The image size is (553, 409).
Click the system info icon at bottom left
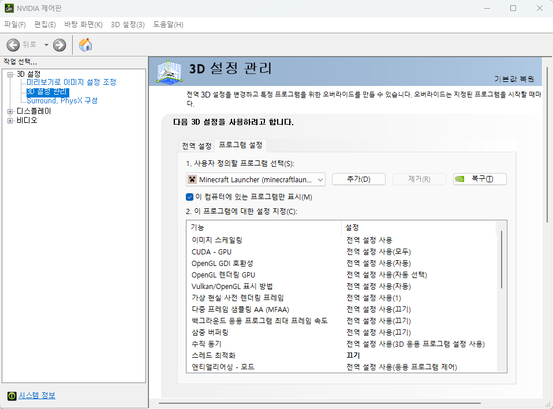point(12,396)
